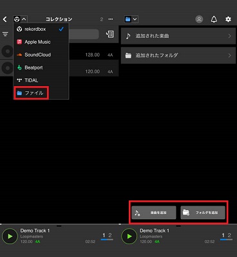Play Demo Track 1 in right player
This screenshot has height=257, width=237.
129,236
